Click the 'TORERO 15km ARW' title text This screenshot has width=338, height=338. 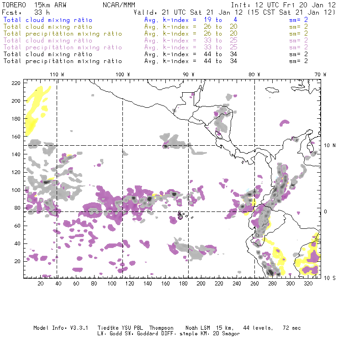34,5
